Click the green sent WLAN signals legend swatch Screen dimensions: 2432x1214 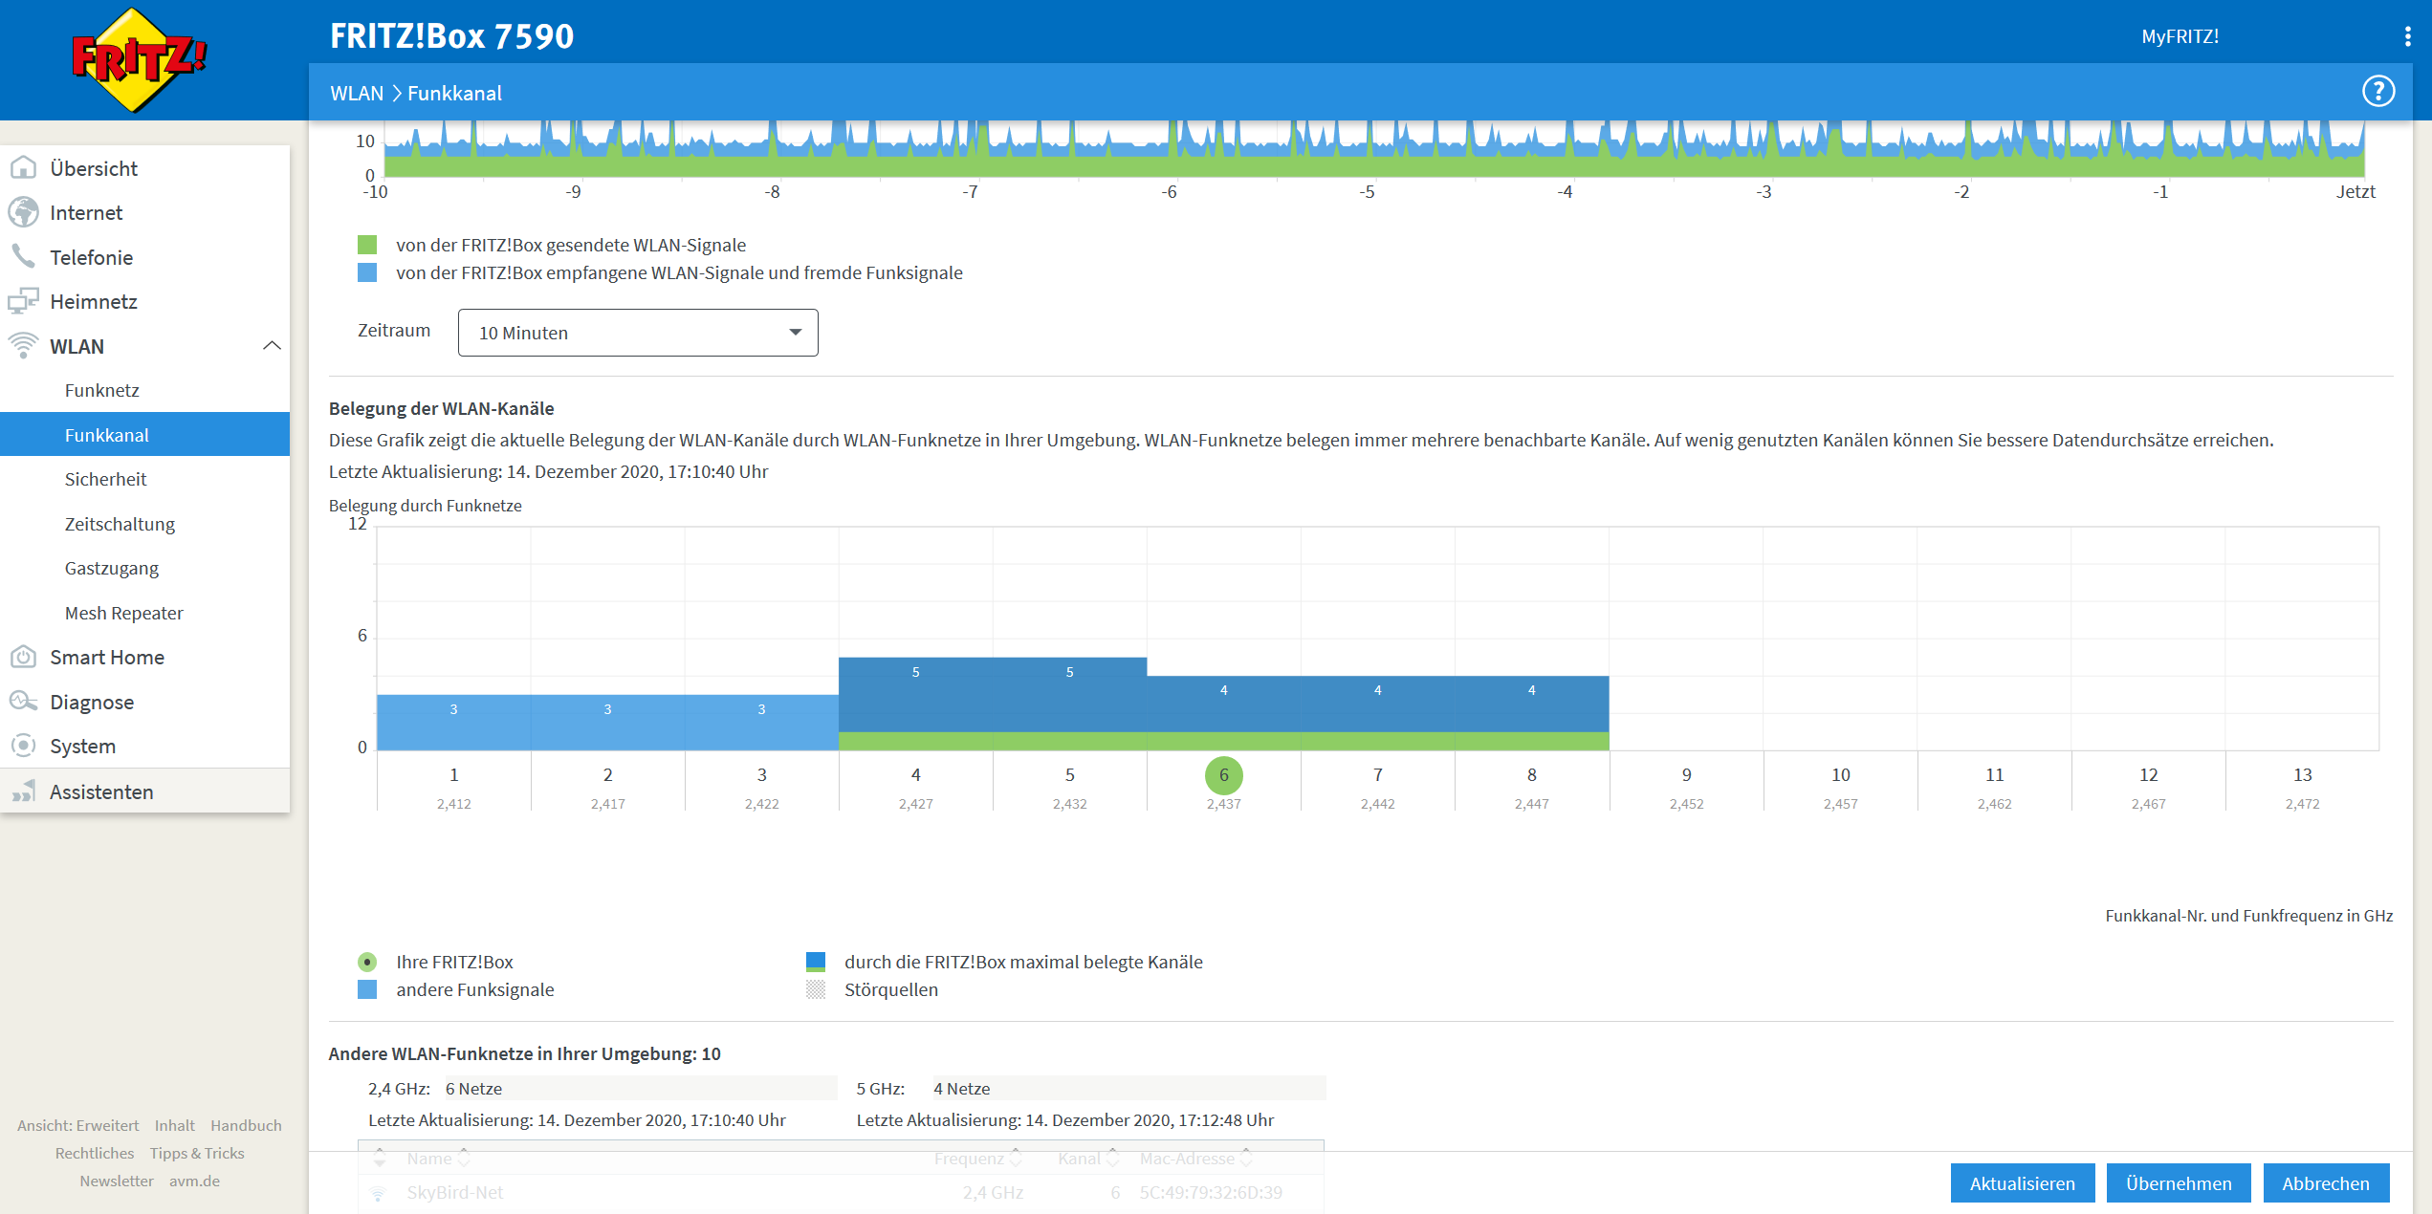367,245
